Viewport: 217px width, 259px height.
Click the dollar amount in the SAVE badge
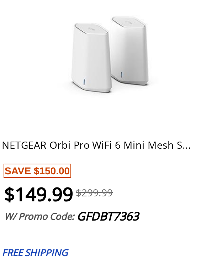tap(52, 171)
